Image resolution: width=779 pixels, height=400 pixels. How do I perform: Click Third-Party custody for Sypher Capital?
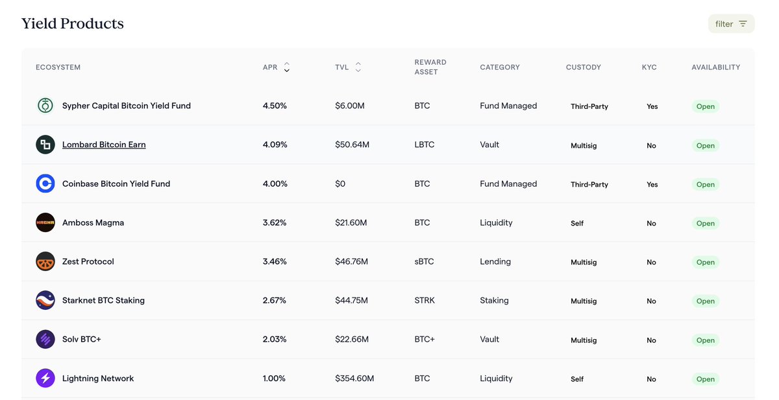click(589, 106)
